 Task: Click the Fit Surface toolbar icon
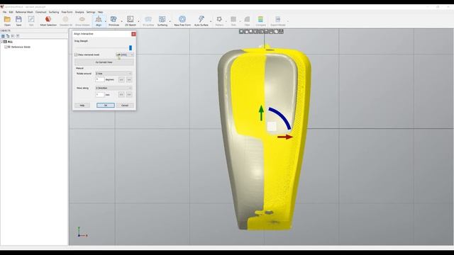[x=148, y=19]
